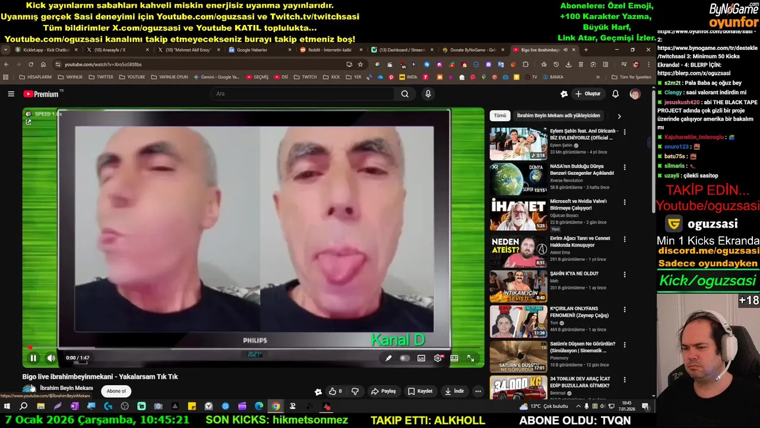Image resolution: width=760 pixels, height=428 pixels.
Task: Open Microsoft Edge from taskbar
Action: [259, 407]
